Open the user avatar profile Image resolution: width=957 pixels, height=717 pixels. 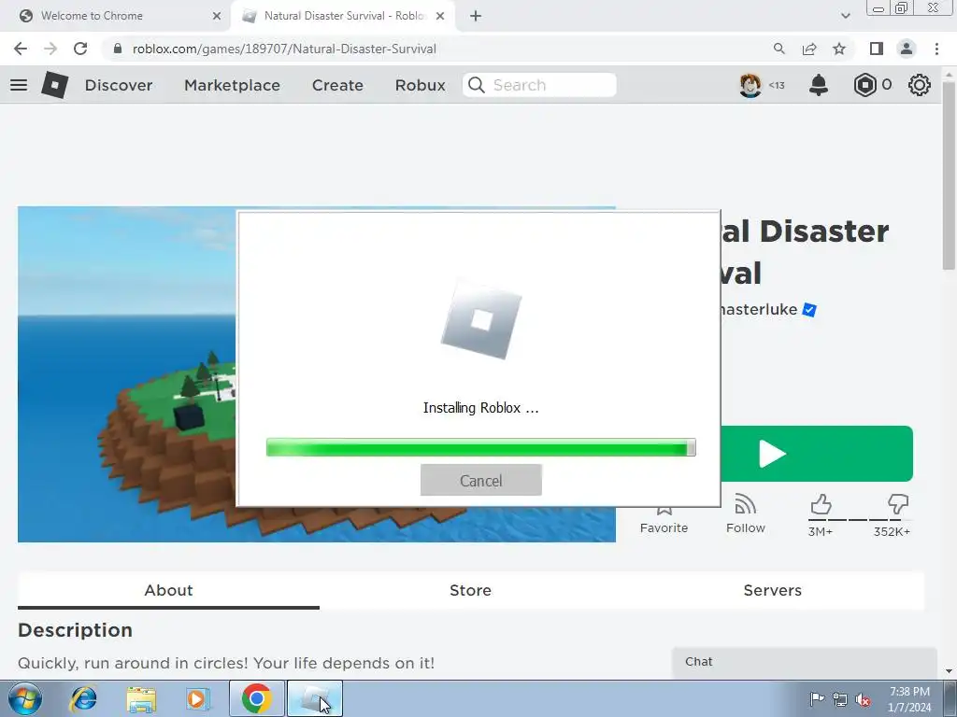pyautogui.click(x=750, y=85)
